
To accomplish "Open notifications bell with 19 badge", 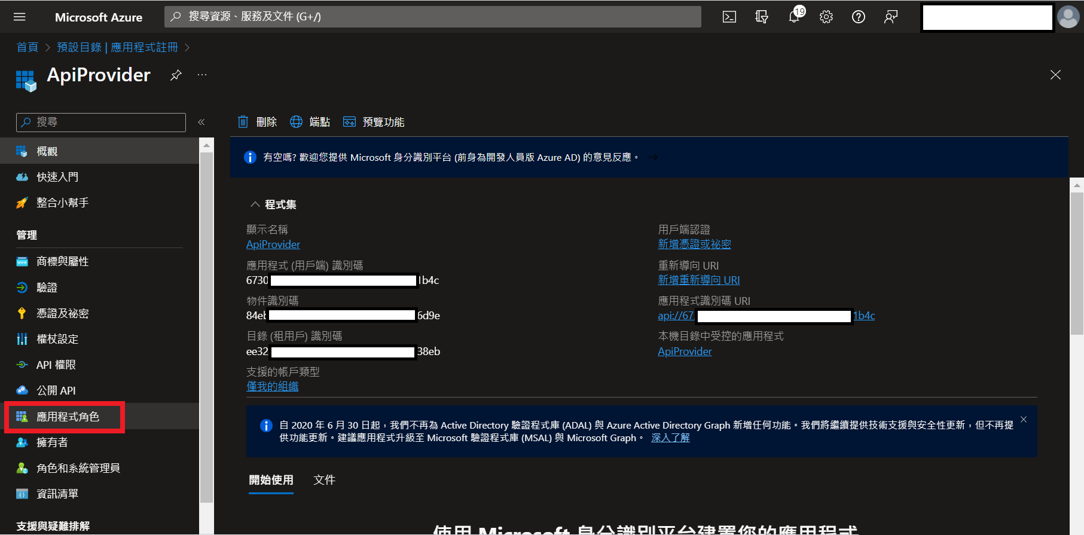I will tap(795, 16).
